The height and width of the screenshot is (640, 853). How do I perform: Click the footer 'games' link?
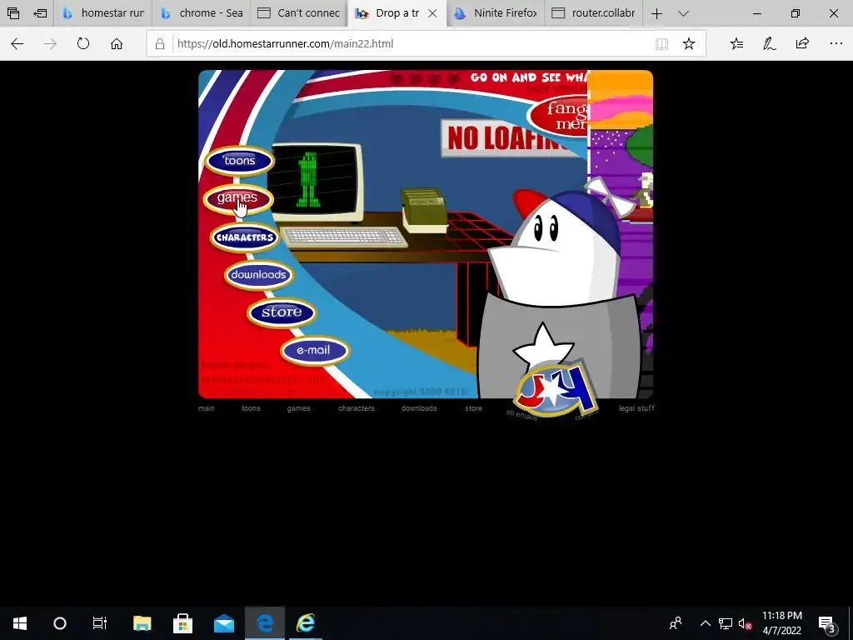(299, 408)
